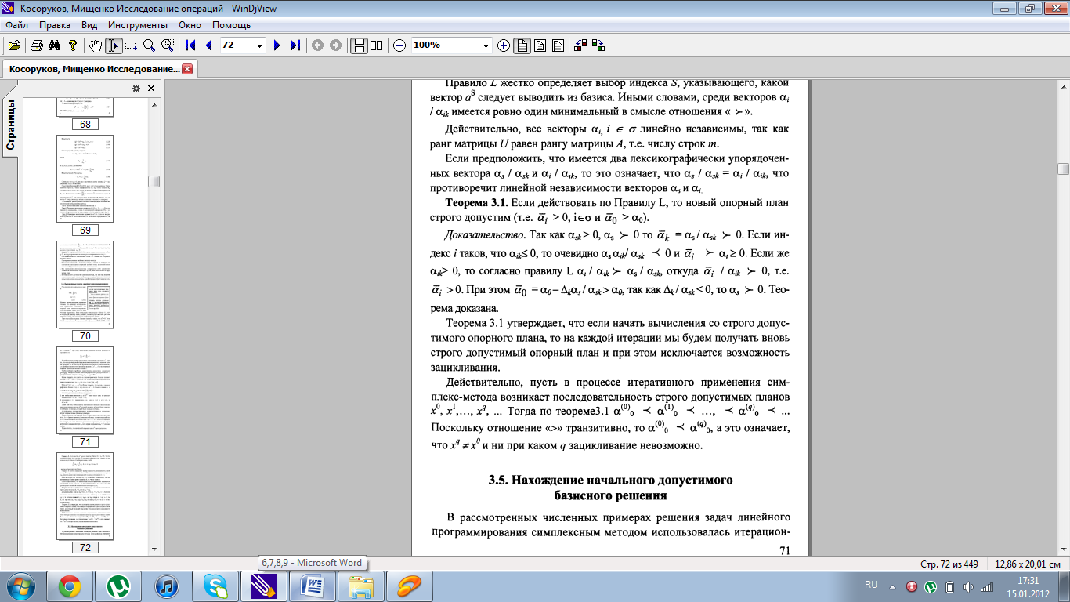The width and height of the screenshot is (1070, 602).
Task: Select the rectangular region selection tool
Action: click(131, 45)
